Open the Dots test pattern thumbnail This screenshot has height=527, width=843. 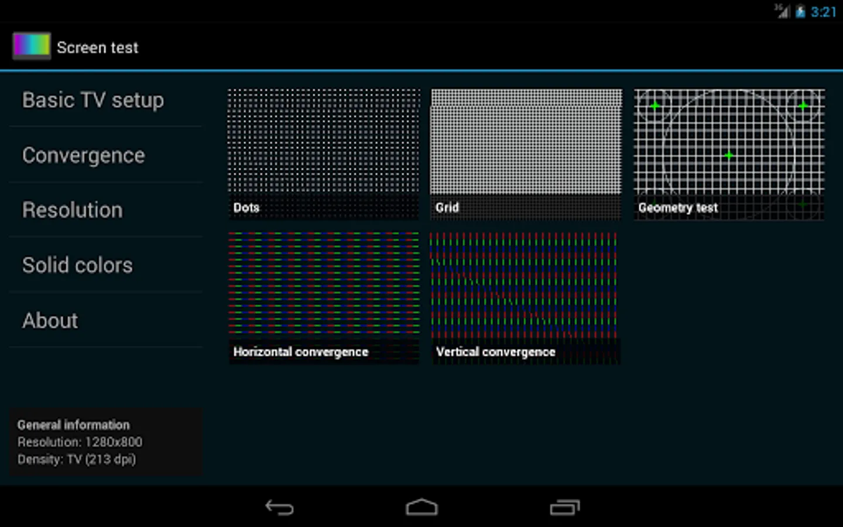click(x=324, y=155)
